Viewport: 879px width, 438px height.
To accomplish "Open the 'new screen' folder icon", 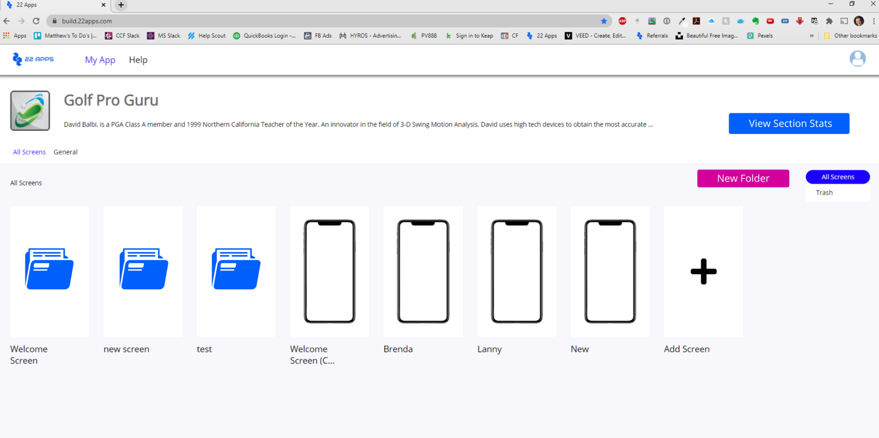I will pos(143,269).
